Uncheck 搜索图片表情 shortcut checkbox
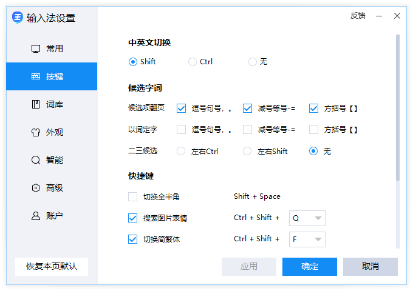413x291 pixels. (132, 218)
